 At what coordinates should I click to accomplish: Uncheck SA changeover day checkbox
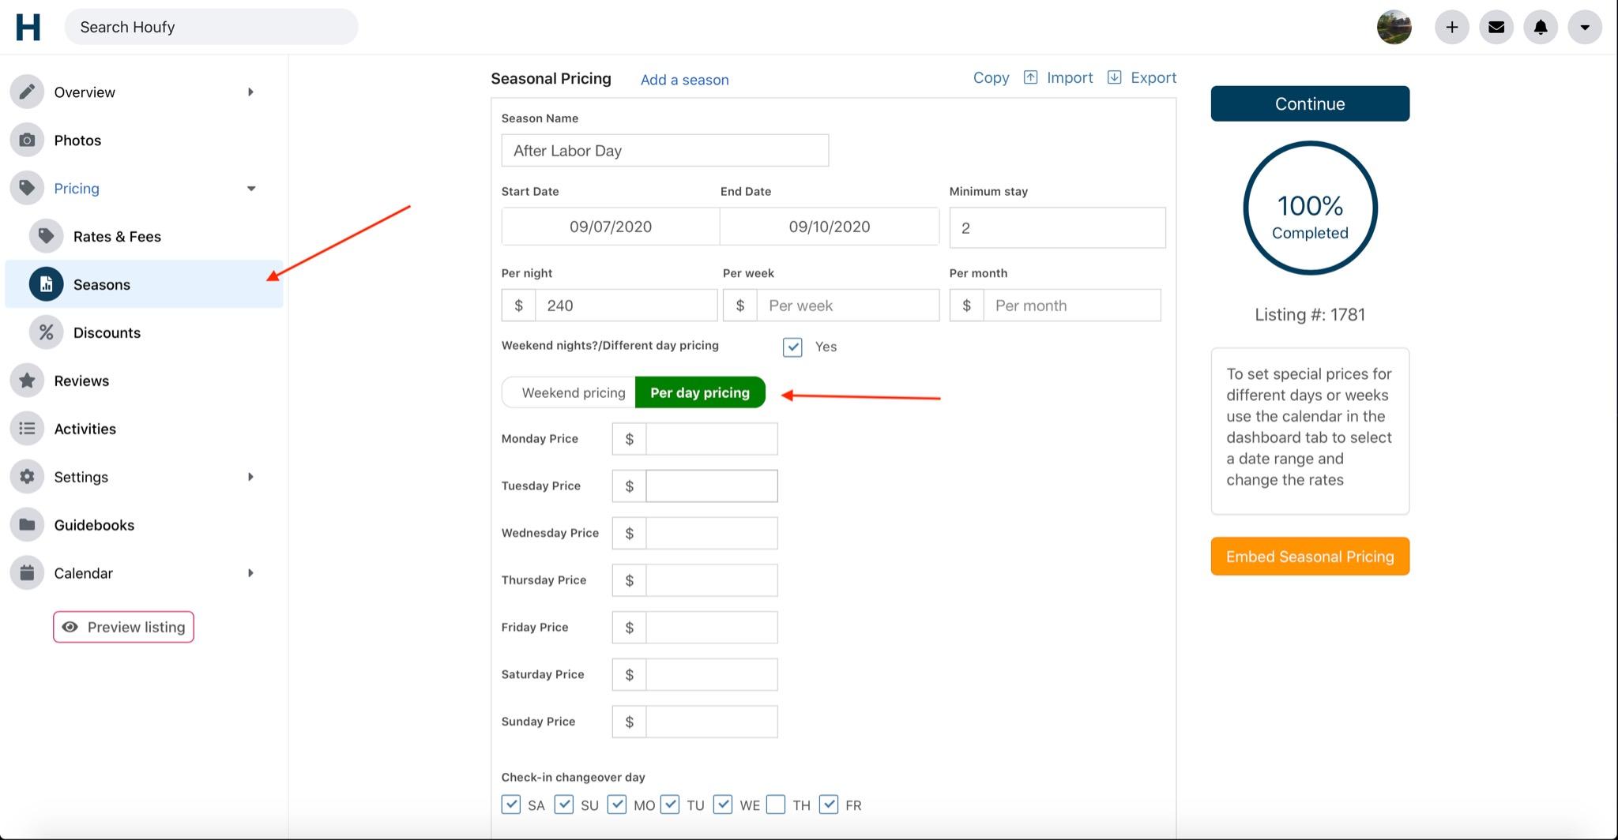click(x=511, y=804)
